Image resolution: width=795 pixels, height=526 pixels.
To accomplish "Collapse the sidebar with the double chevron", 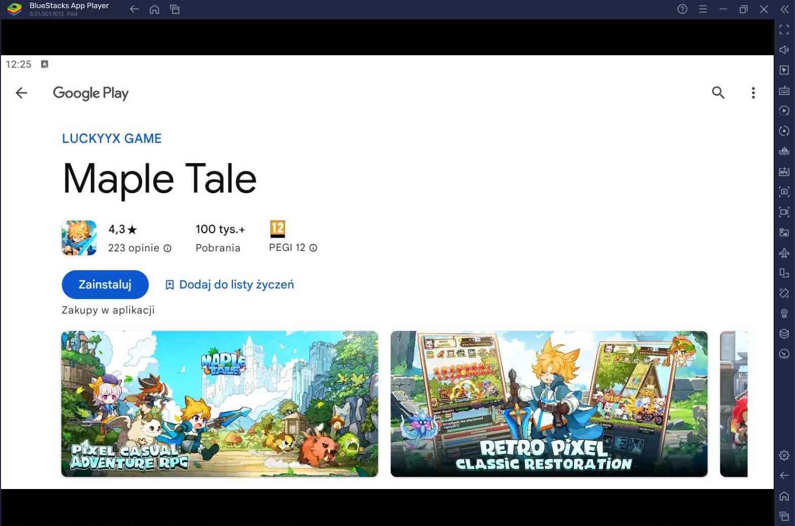I will click(x=784, y=9).
